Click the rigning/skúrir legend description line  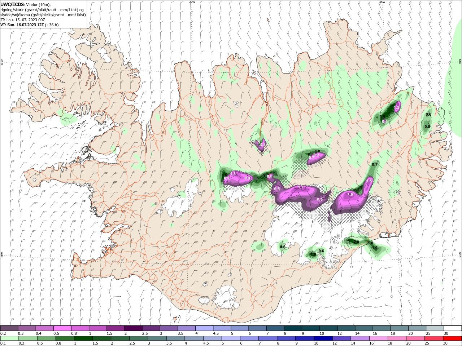tap(42, 10)
